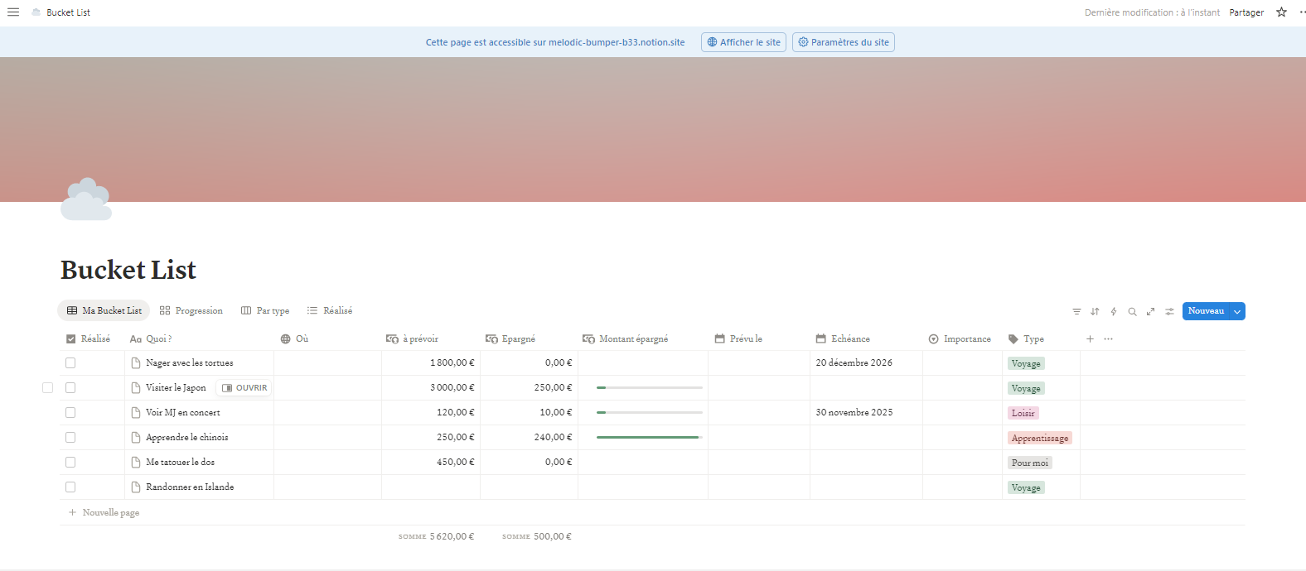1306x571 pixels.
Task: Open the database filter icon
Action: [1076, 311]
